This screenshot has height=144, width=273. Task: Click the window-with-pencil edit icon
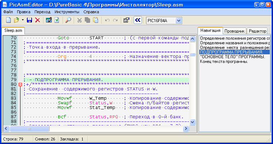(49, 20)
